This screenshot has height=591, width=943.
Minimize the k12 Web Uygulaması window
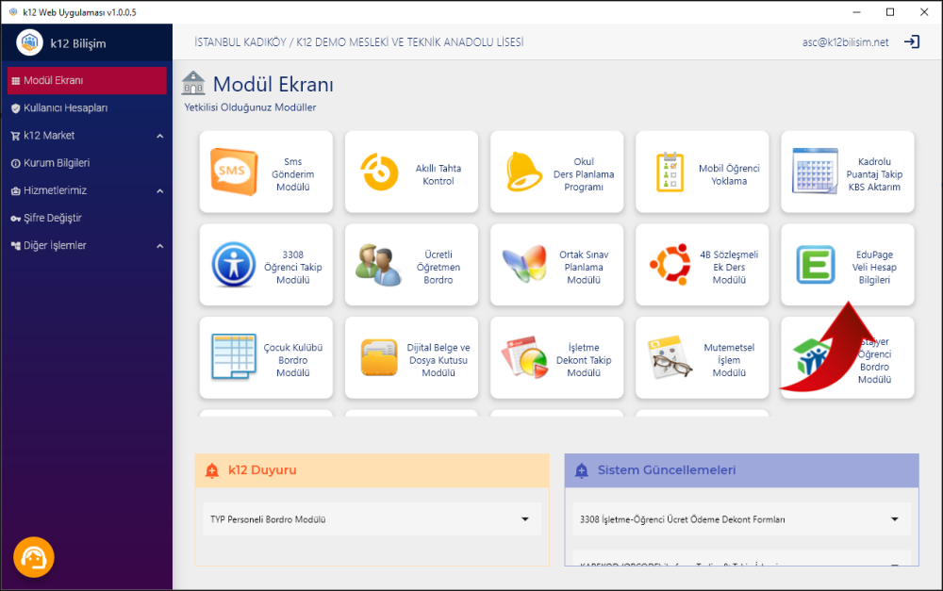coord(856,12)
